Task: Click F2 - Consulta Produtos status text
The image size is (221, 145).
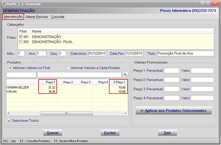Action: point(35,141)
